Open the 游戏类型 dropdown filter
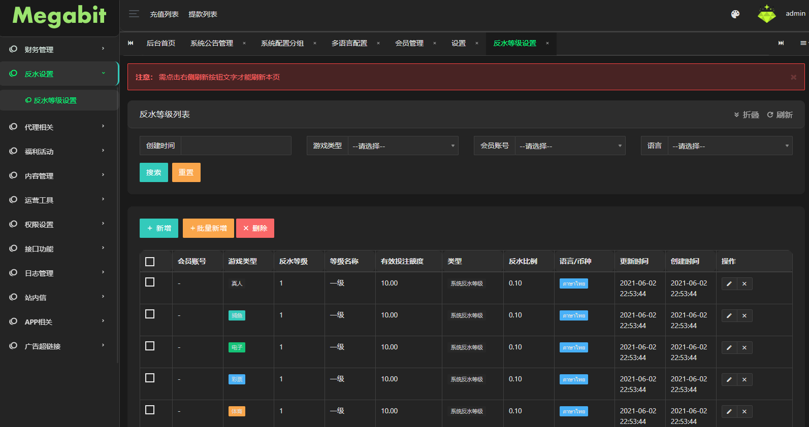This screenshot has width=809, height=427. [x=403, y=146]
